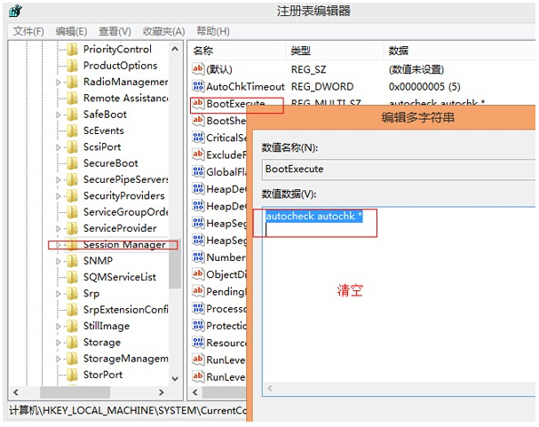This screenshot has width=539, height=427.
Task: Select the StorPort folder icon
Action: pos(72,375)
